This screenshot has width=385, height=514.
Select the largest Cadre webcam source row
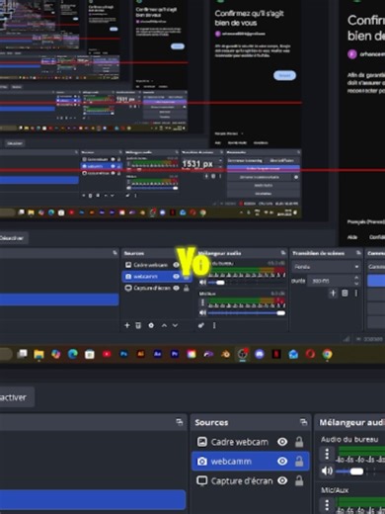tap(250, 442)
